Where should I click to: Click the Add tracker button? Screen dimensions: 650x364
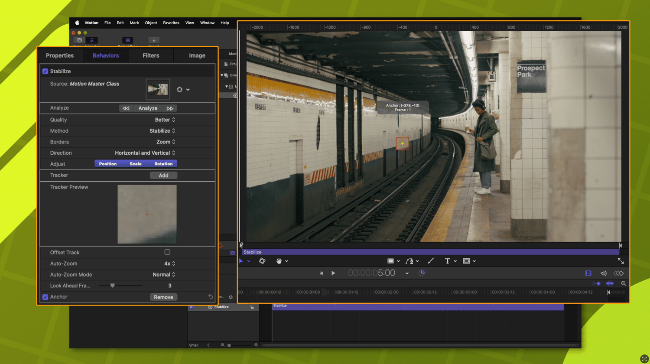163,175
